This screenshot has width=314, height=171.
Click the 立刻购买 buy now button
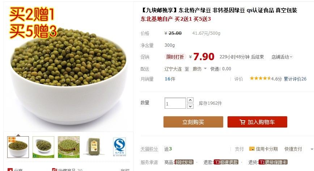click(x=193, y=122)
